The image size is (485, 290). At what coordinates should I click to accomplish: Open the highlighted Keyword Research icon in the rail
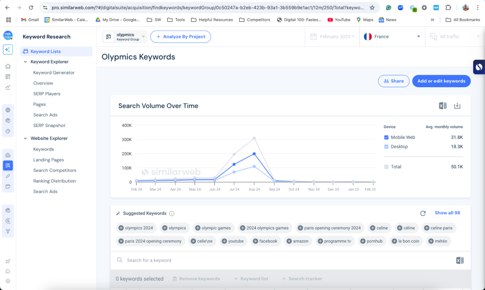tap(8, 165)
